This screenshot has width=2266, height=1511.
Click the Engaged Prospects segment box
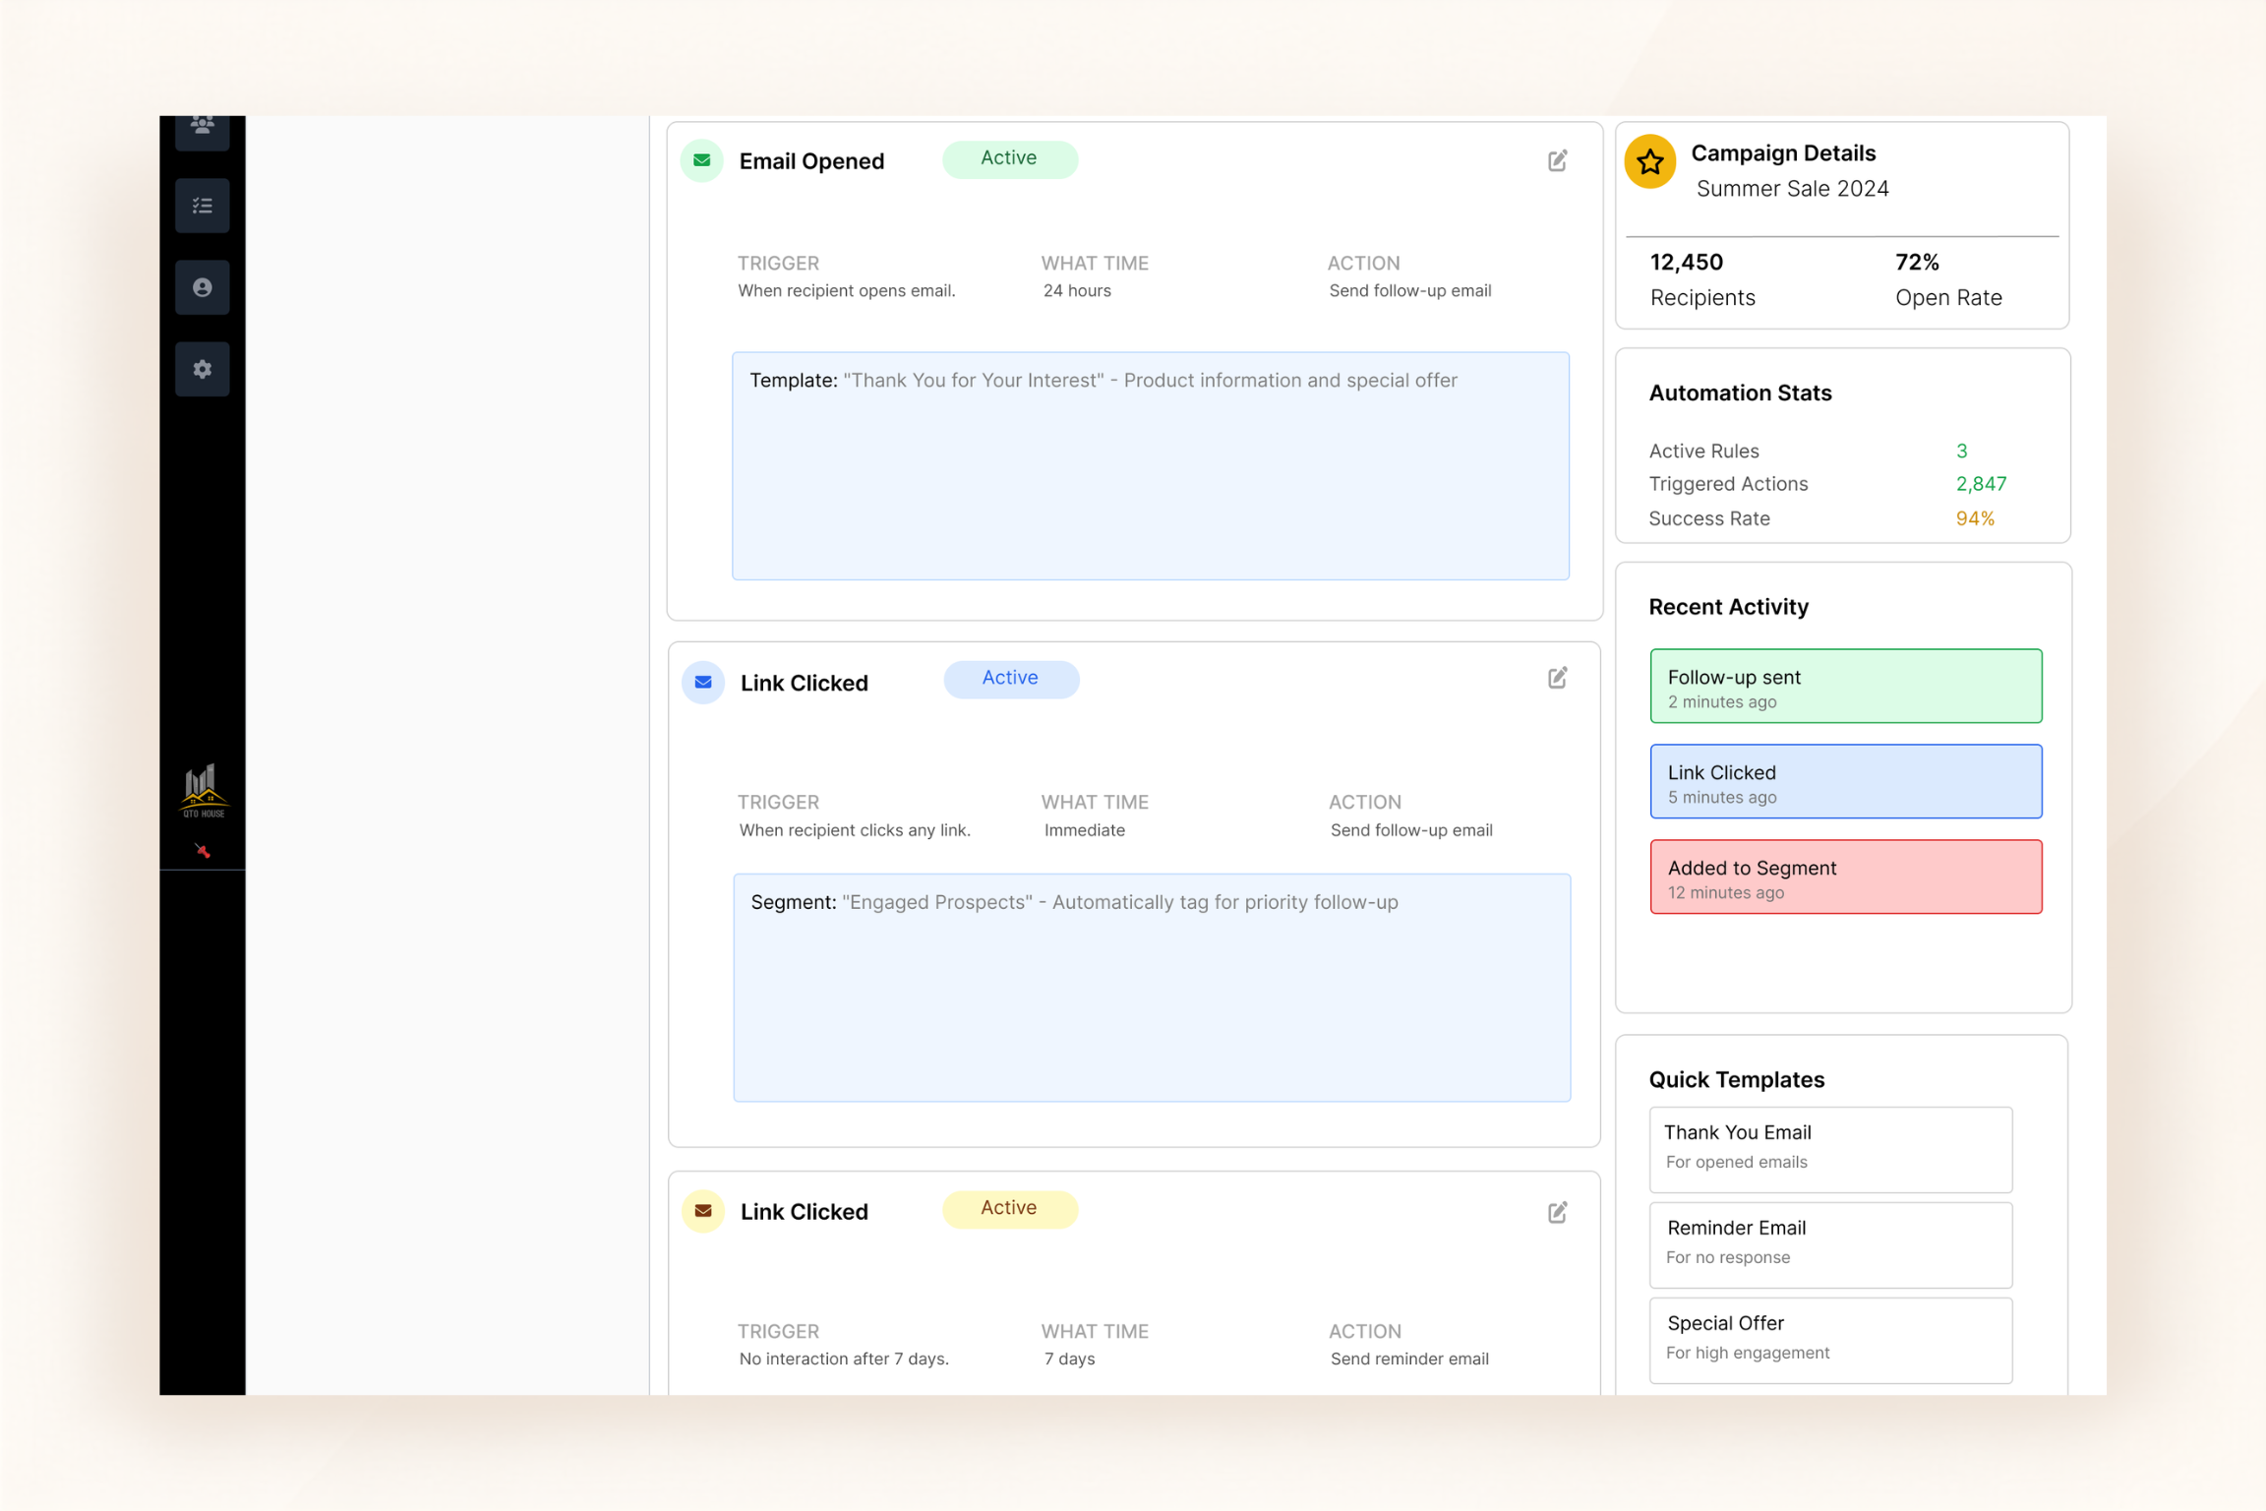(1151, 988)
